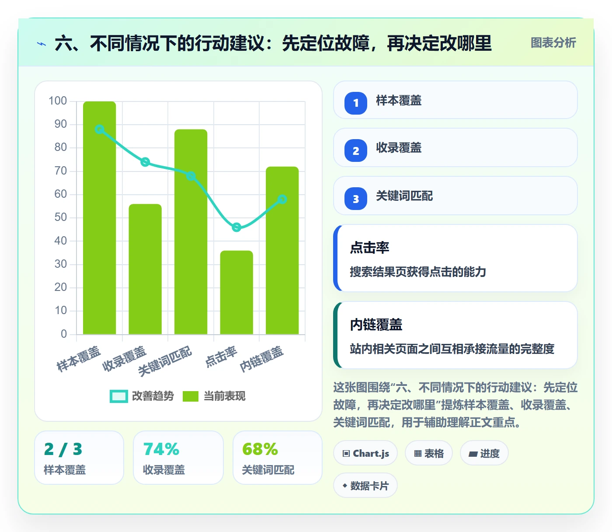The image size is (612, 532).
Task: Open the 点击率 description card
Action: (x=456, y=258)
